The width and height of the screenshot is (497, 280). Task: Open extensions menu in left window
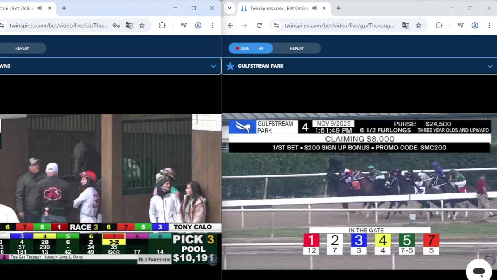tap(162, 25)
